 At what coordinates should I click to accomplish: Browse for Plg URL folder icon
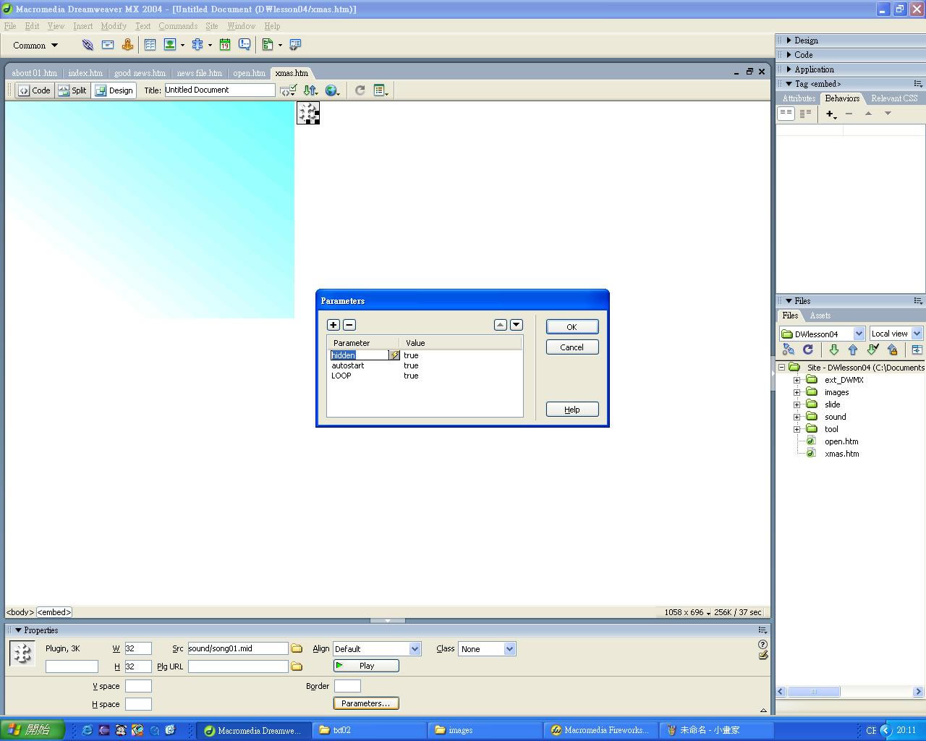point(297,666)
